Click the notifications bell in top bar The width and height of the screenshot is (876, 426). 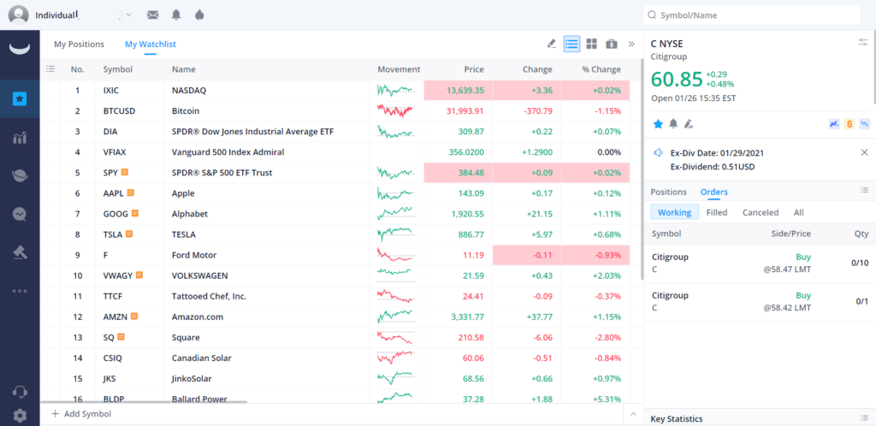click(x=176, y=15)
